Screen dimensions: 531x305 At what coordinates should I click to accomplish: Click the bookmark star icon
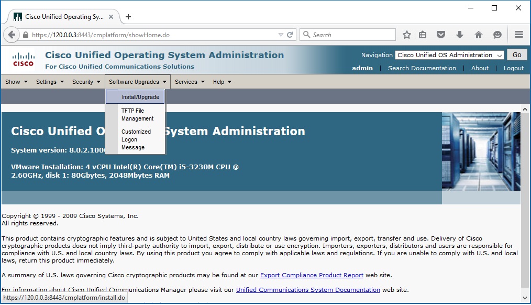407,35
